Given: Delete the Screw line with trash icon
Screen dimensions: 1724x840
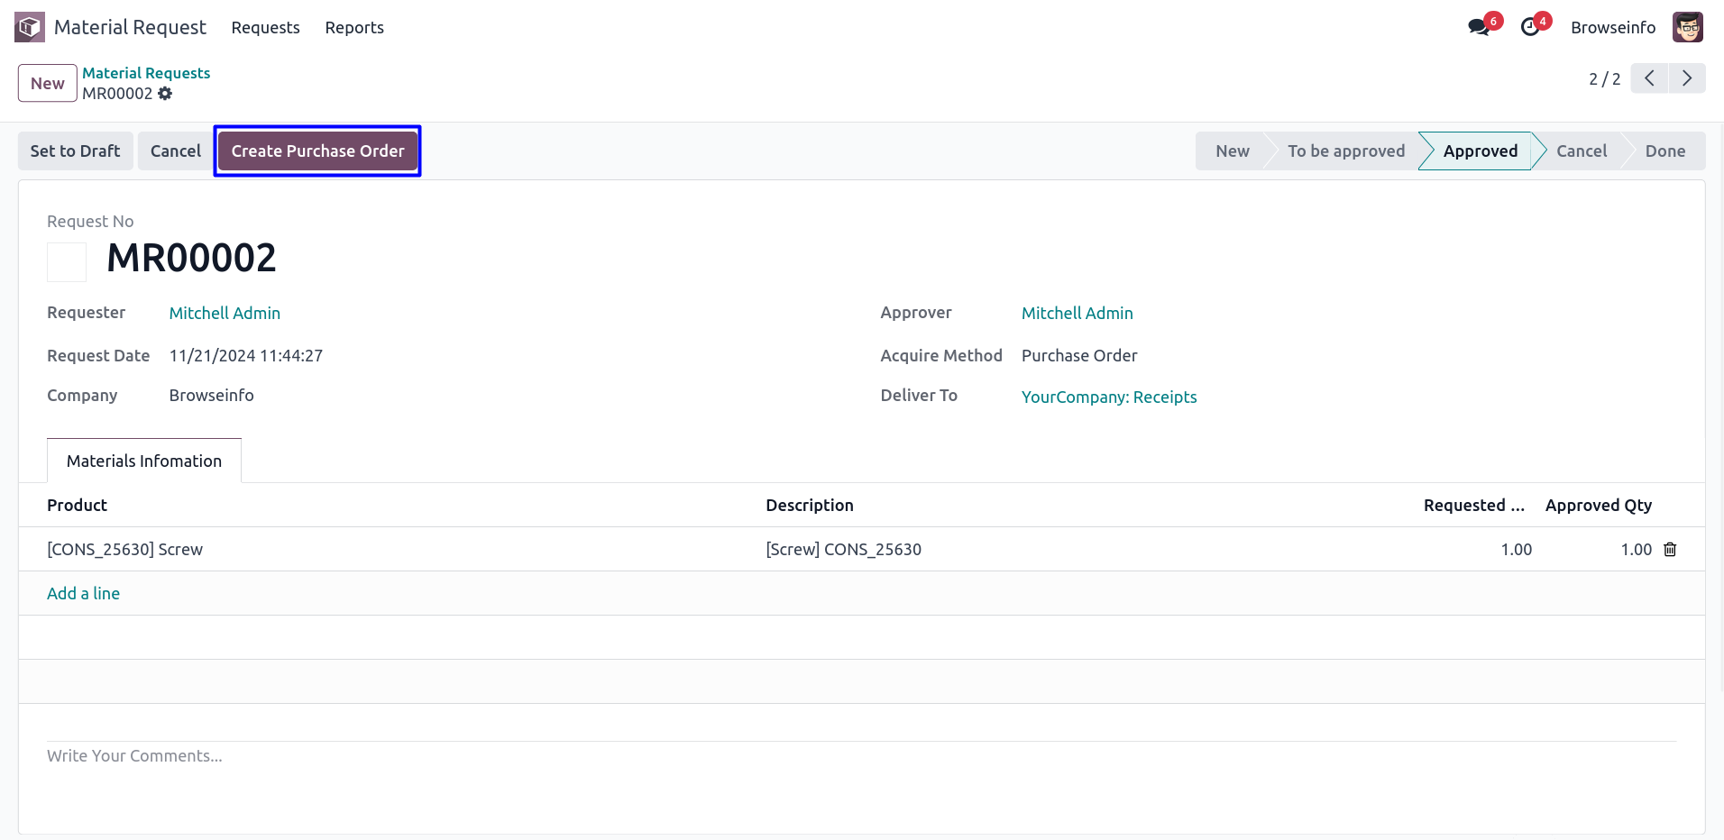Looking at the screenshot, I should [x=1670, y=550].
